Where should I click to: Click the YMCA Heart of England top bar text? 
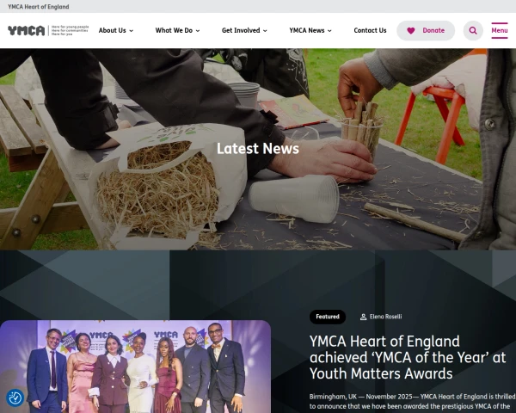[x=39, y=7]
